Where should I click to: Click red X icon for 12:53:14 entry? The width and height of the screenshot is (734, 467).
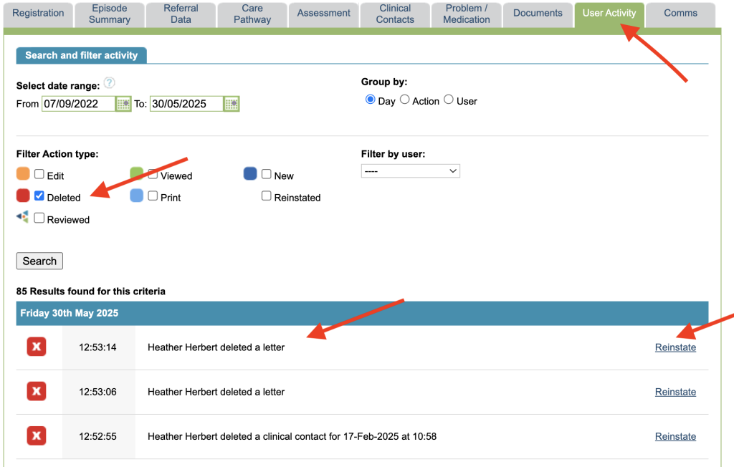click(37, 347)
